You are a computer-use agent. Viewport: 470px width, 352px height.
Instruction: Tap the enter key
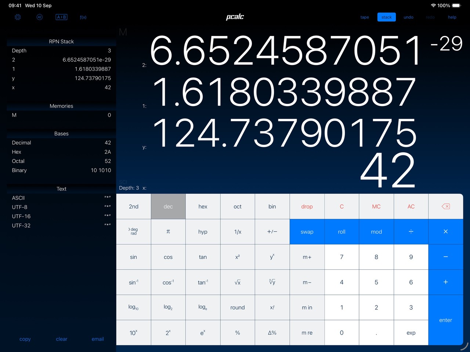pyautogui.click(x=446, y=320)
